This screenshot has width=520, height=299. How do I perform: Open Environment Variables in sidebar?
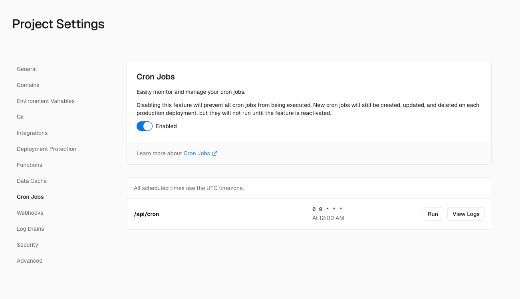point(46,101)
